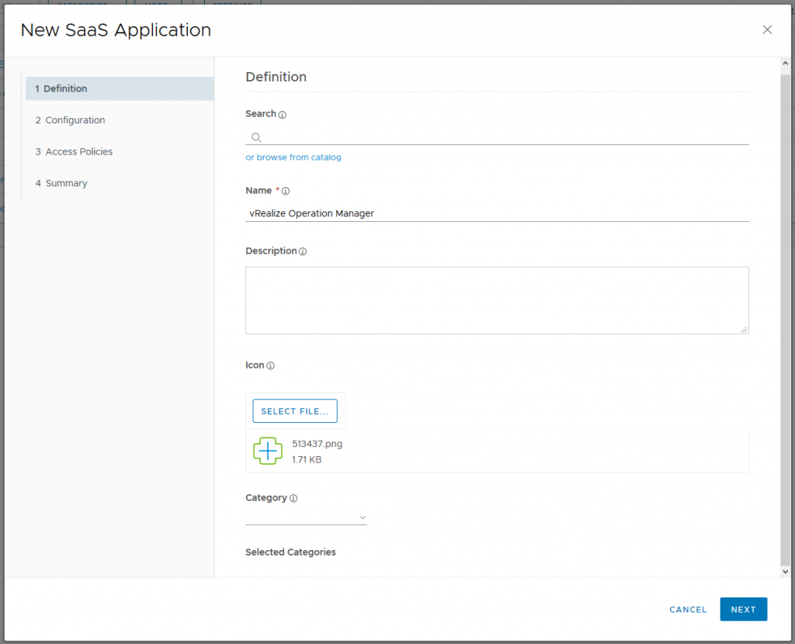Click the Cancel button
Viewport: 795px width, 644px height.
click(688, 610)
